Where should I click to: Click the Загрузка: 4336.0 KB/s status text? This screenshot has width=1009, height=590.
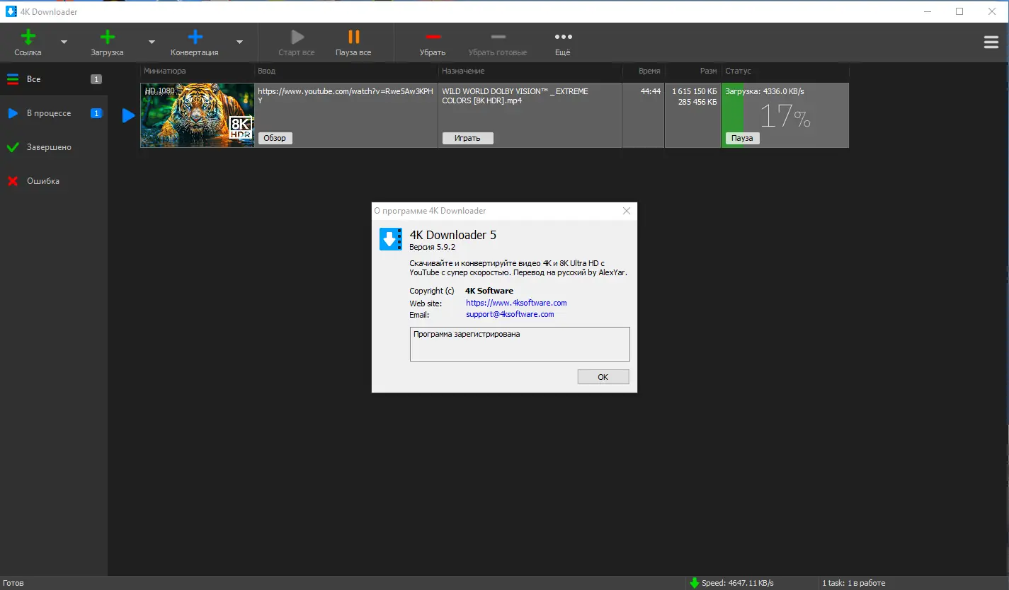click(x=765, y=91)
